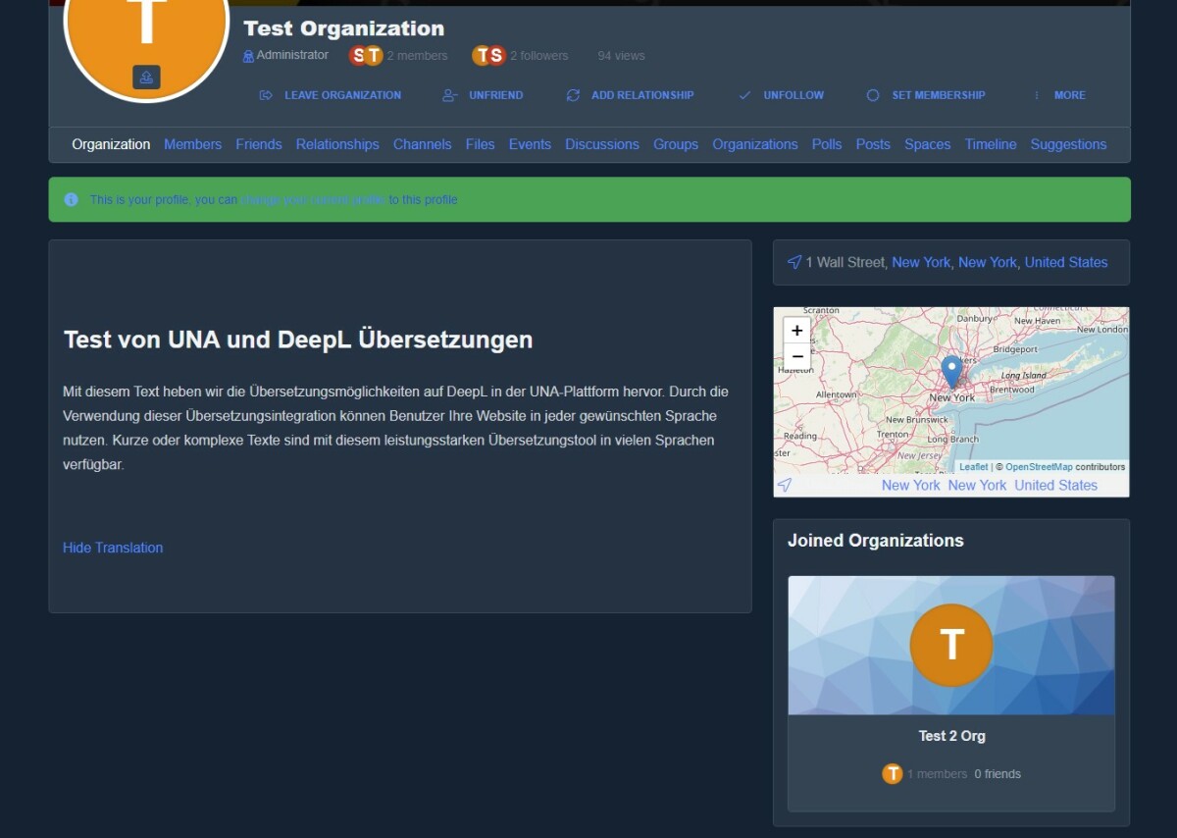Image resolution: width=1177 pixels, height=838 pixels.
Task: Open the United States address link
Action: coord(1065,262)
